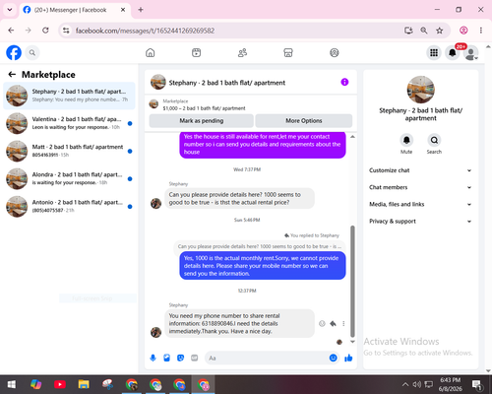
Task: Send a thumbs-up like
Action: coord(348,358)
